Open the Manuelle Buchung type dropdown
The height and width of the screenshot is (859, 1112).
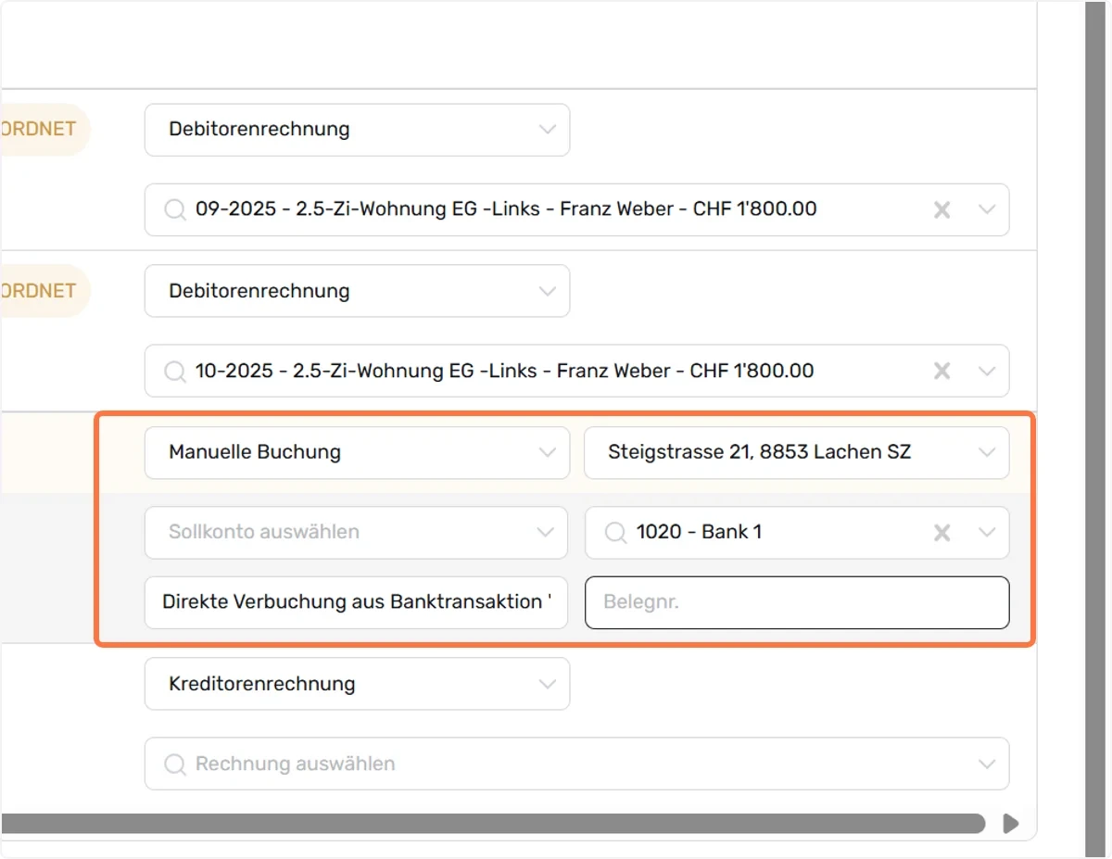[357, 452]
